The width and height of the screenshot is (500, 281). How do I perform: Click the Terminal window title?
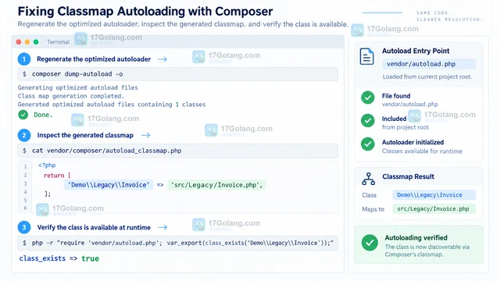coord(58,42)
